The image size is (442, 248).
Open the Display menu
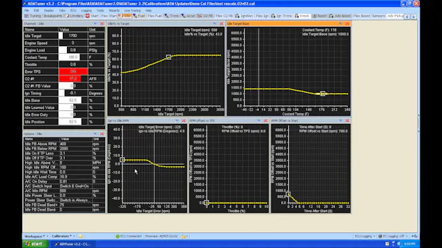coord(49,10)
